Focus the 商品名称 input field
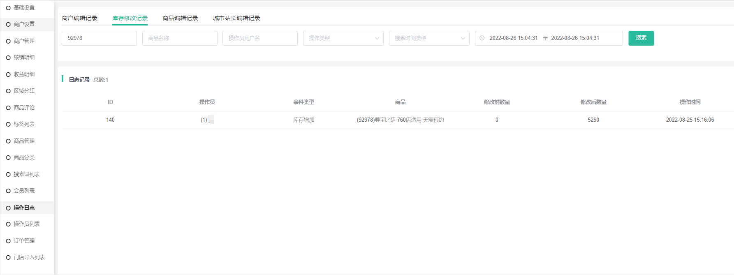Image resolution: width=734 pixels, height=275 pixels. point(180,38)
